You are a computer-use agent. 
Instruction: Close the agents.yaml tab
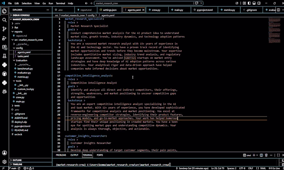143,10
